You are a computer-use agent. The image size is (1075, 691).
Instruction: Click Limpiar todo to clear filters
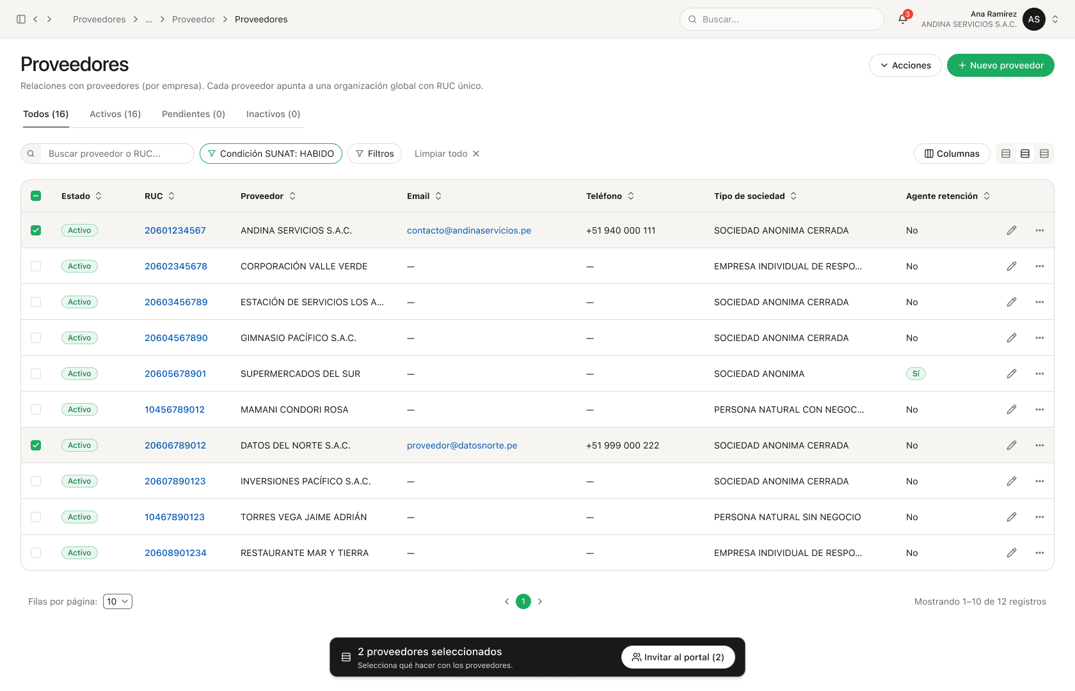pos(447,154)
